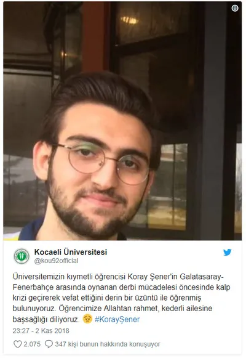Visit the @kou92official handle

tap(56, 261)
